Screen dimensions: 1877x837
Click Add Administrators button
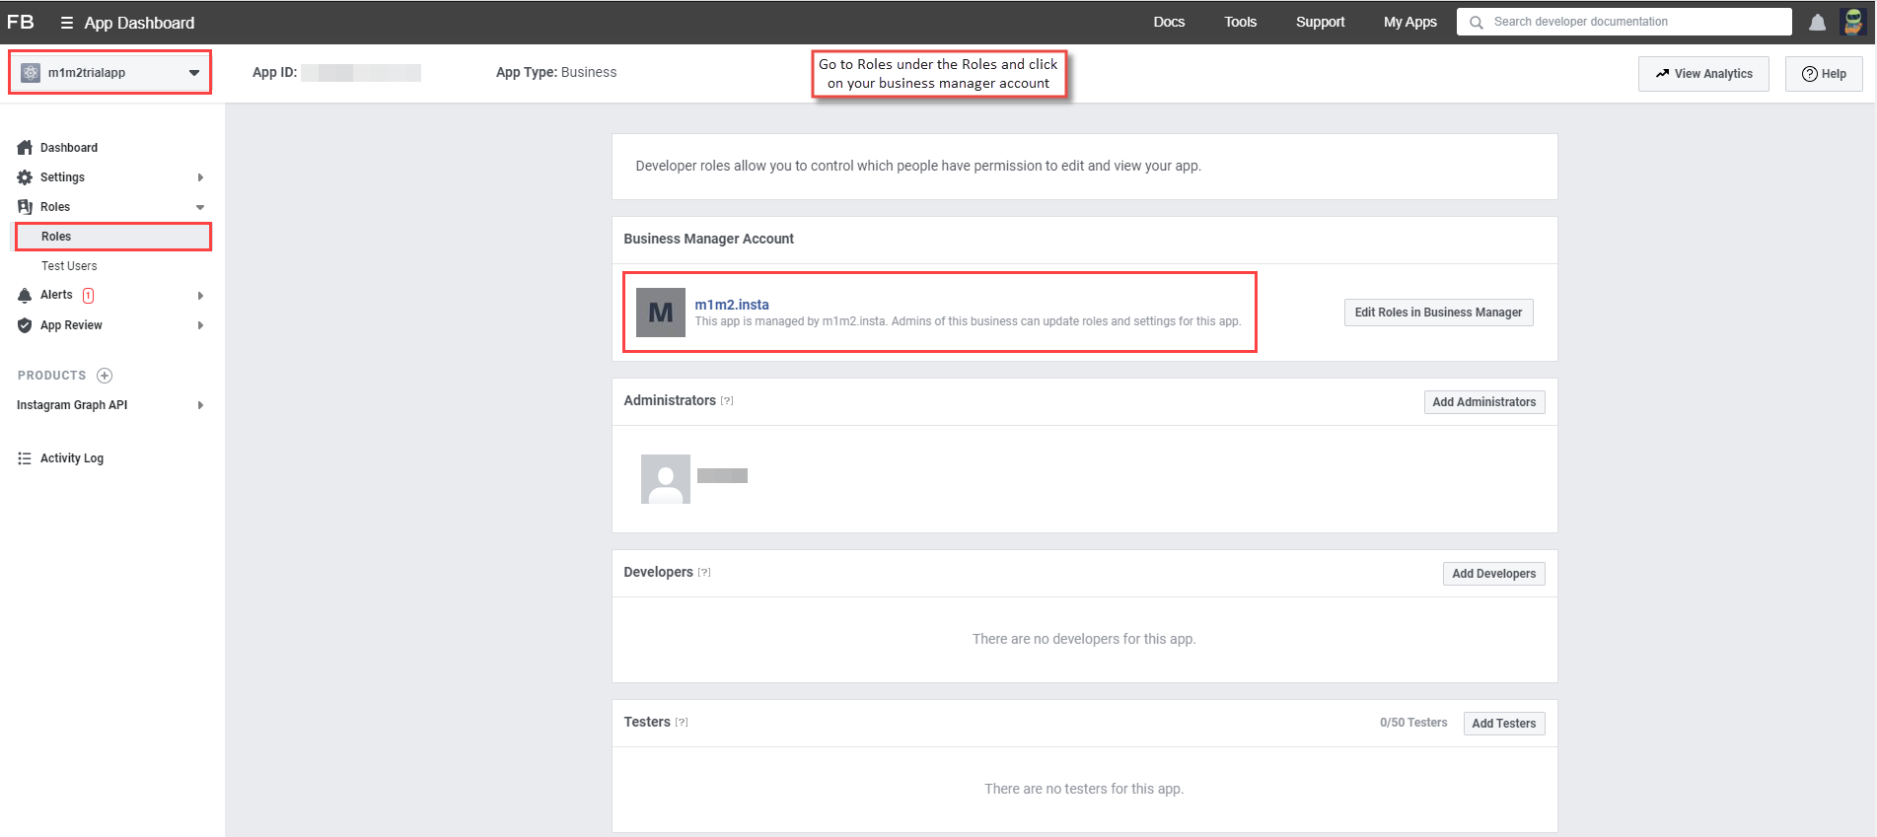[x=1483, y=402]
